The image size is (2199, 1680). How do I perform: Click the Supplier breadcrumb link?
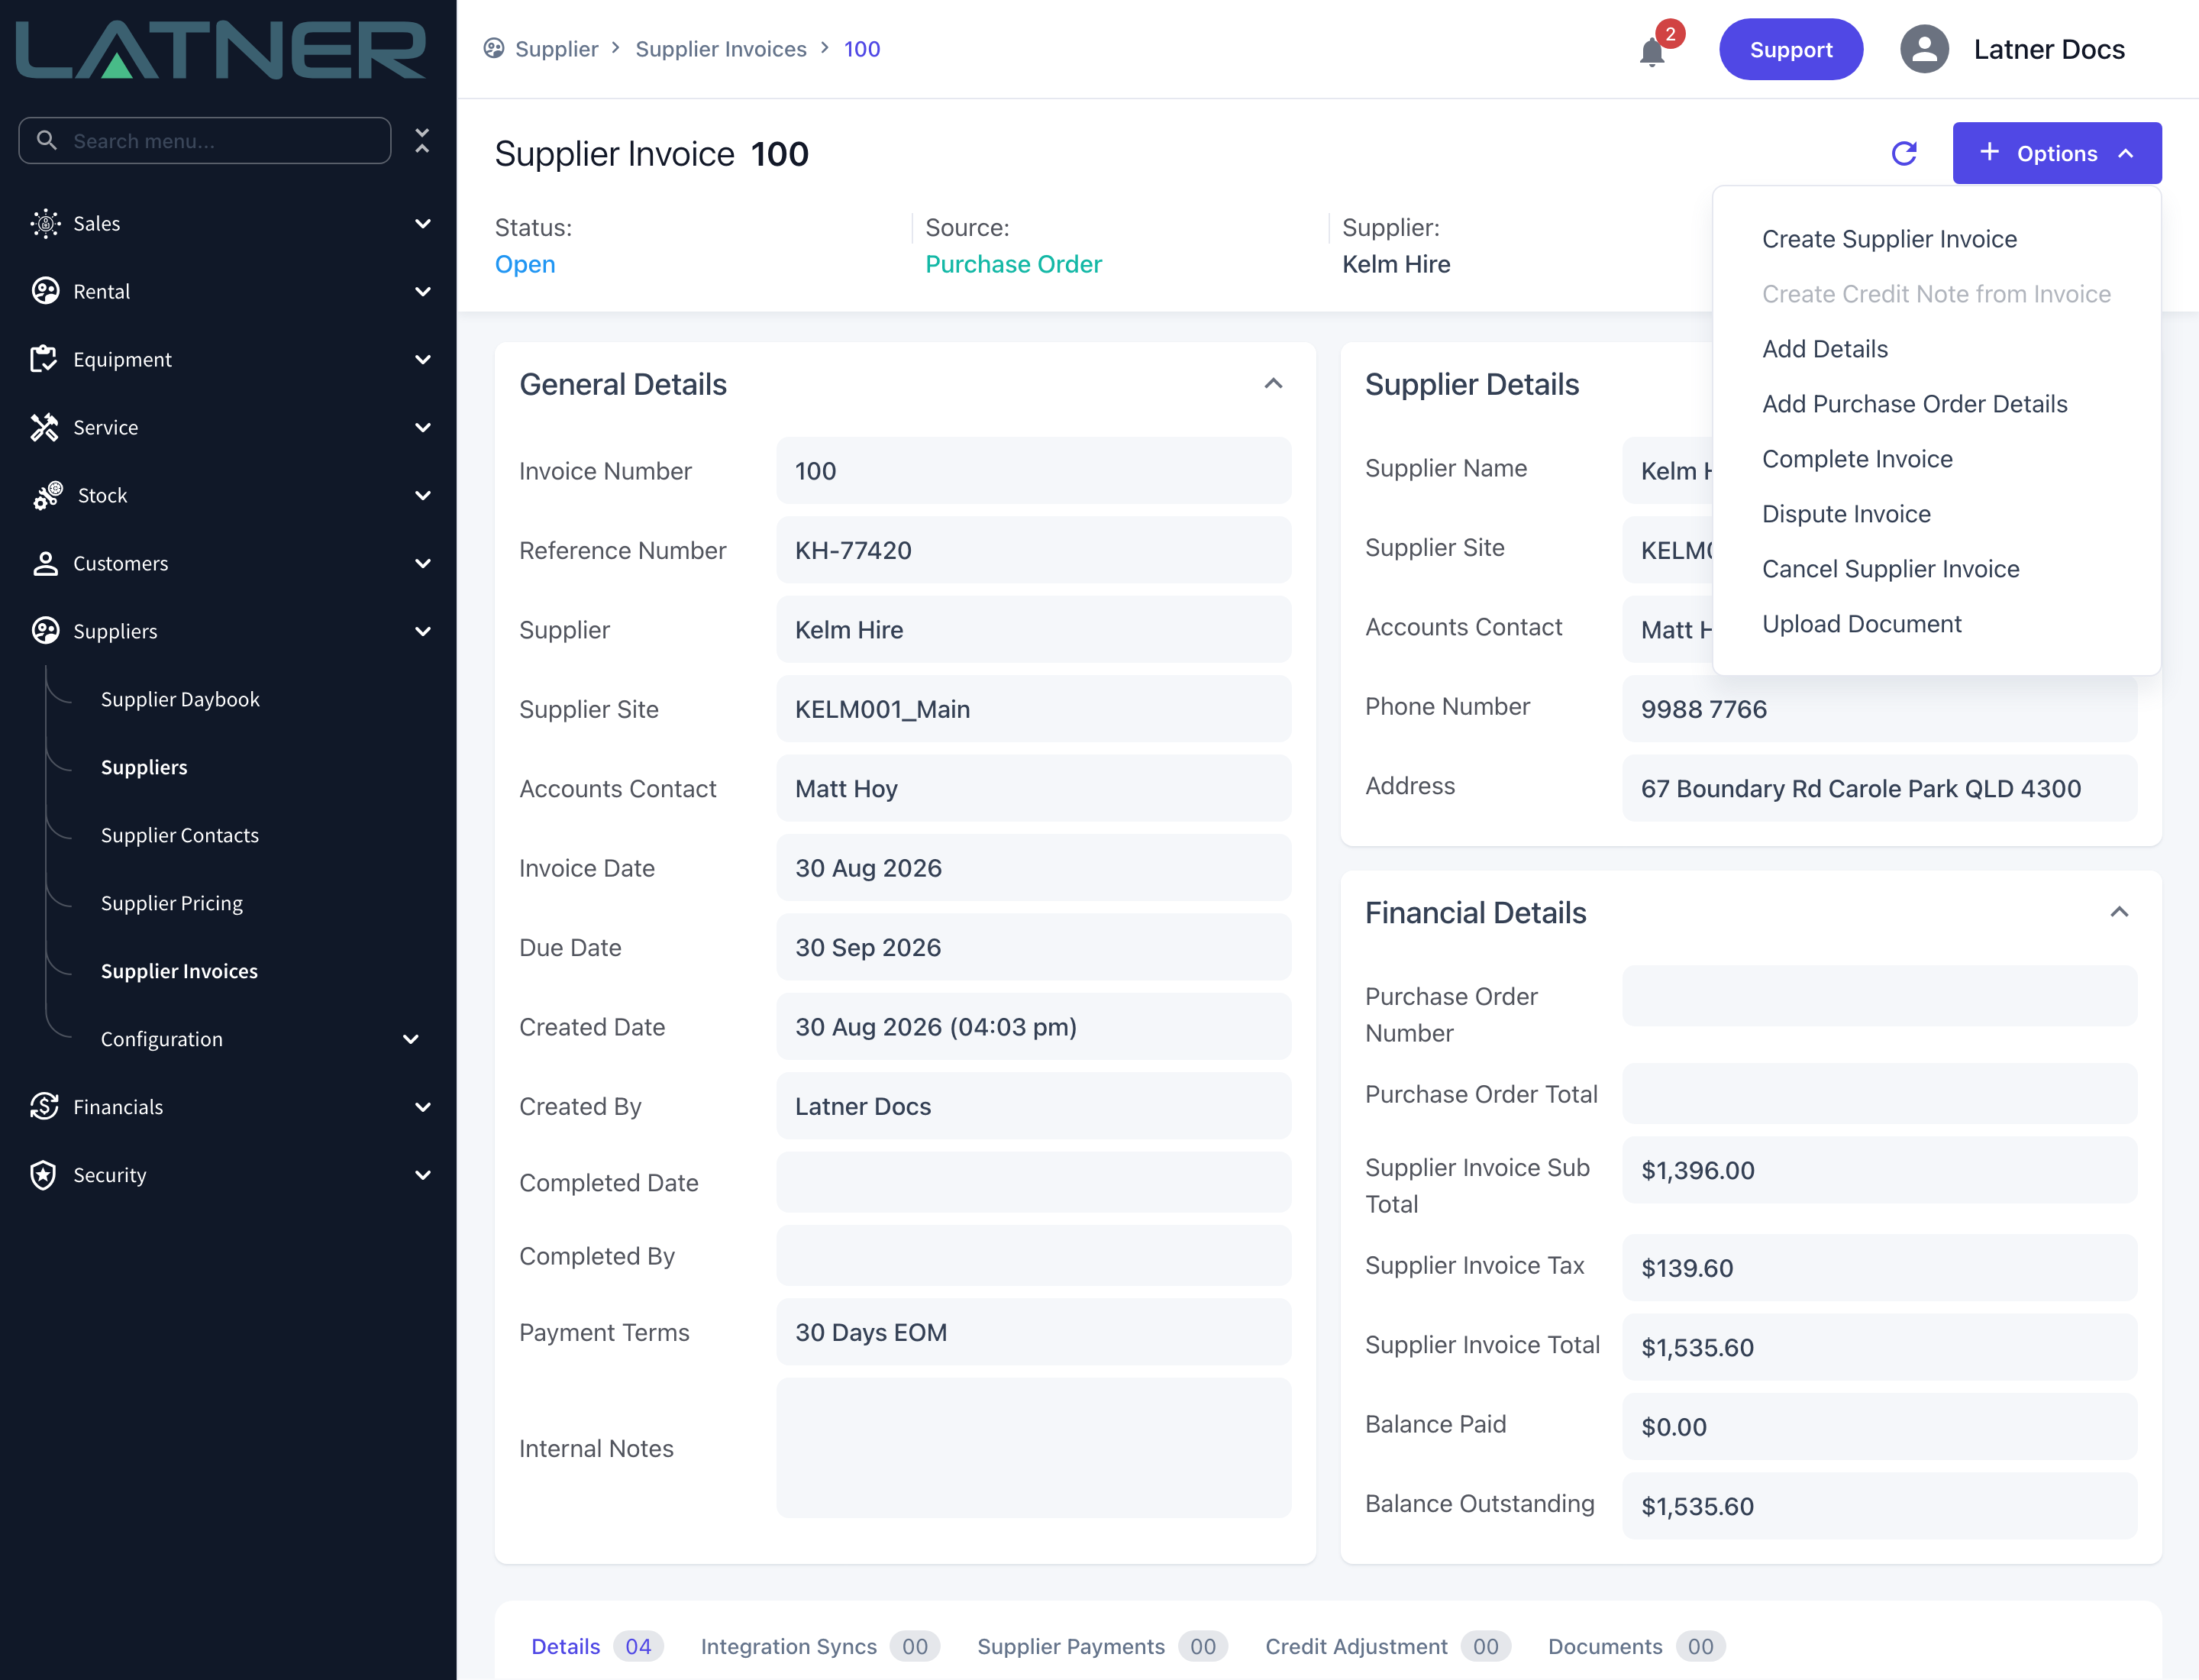click(556, 49)
